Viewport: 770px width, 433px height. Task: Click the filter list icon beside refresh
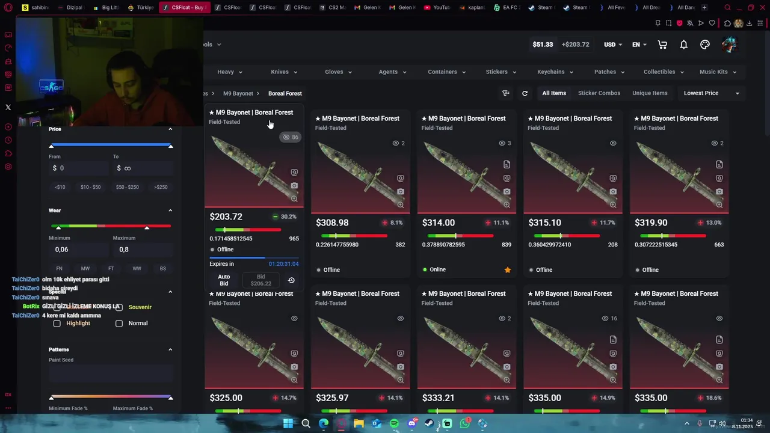click(x=506, y=93)
